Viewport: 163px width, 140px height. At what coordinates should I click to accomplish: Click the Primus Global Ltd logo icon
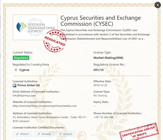14,85
